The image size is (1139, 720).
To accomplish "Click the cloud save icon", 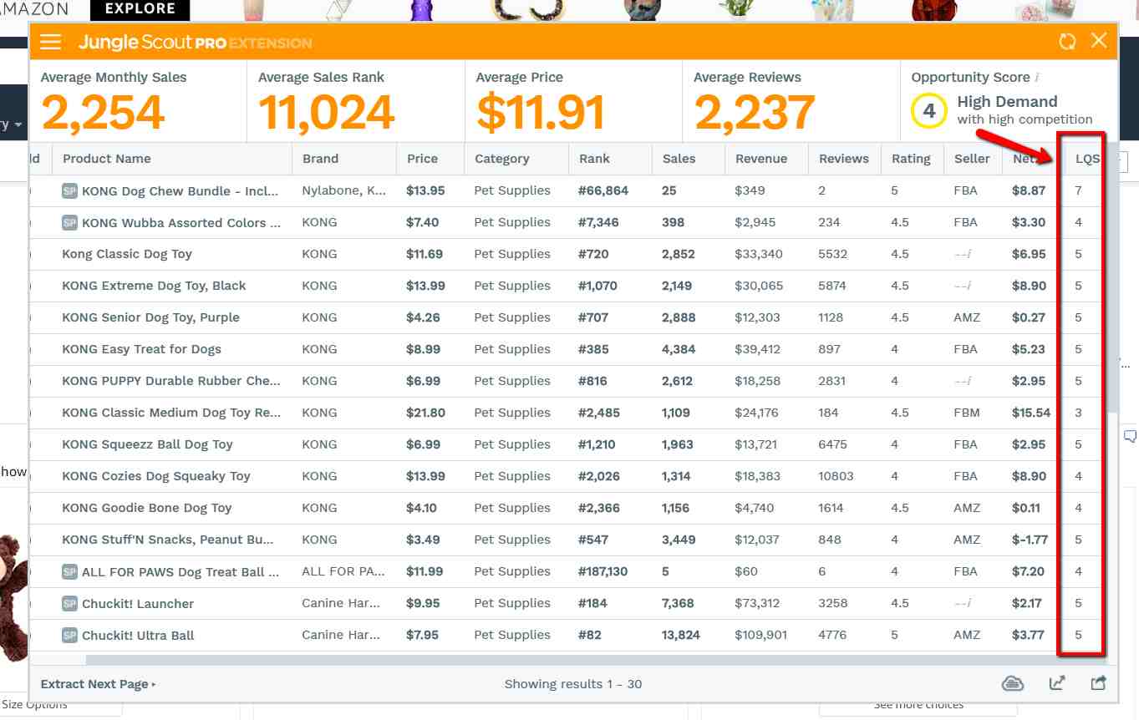I will (1013, 684).
